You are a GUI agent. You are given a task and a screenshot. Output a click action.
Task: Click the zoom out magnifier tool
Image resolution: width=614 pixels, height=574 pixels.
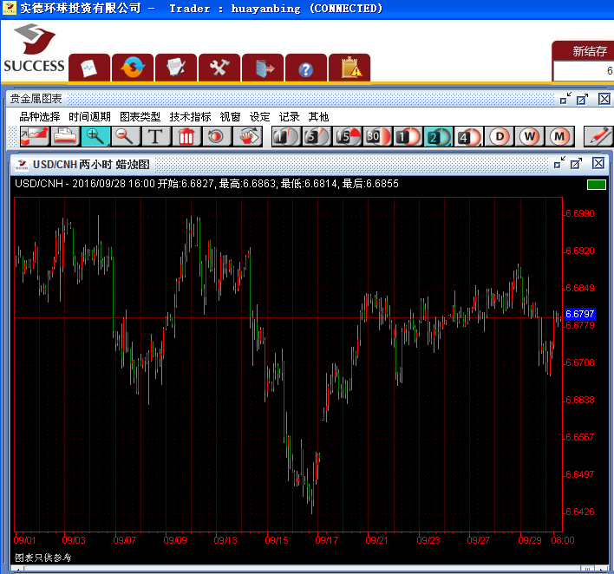tap(126, 136)
